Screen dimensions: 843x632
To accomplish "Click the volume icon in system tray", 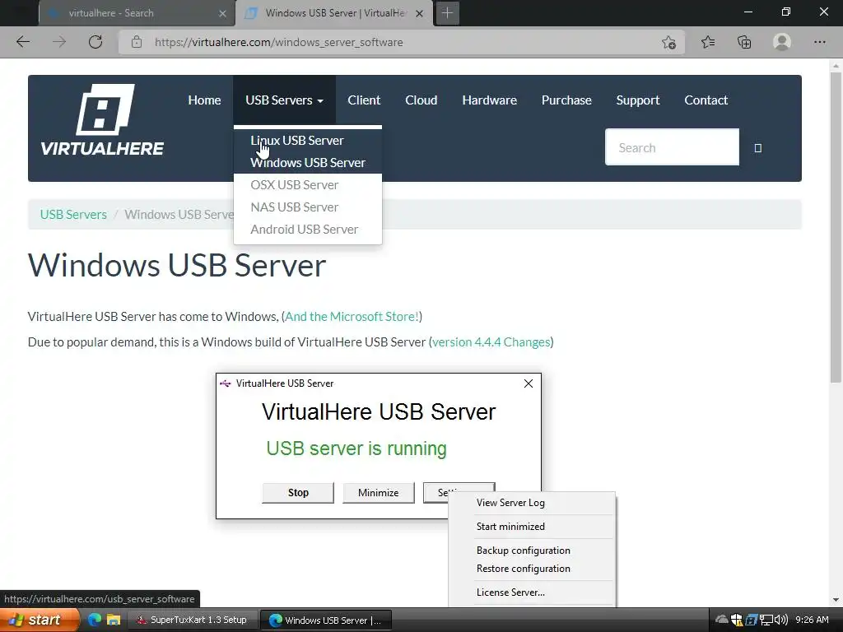I will pyautogui.click(x=781, y=620).
